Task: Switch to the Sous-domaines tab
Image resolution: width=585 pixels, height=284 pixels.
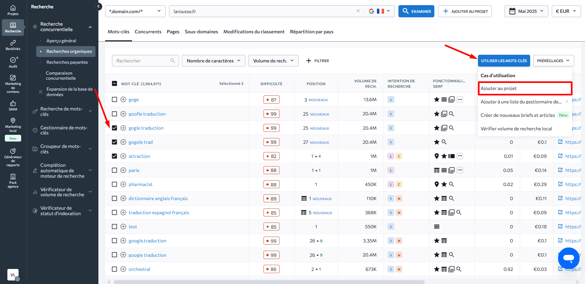Action: 201,32
